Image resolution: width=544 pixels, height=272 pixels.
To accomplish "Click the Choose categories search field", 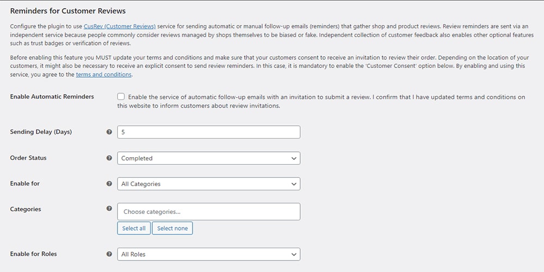I will point(208,212).
